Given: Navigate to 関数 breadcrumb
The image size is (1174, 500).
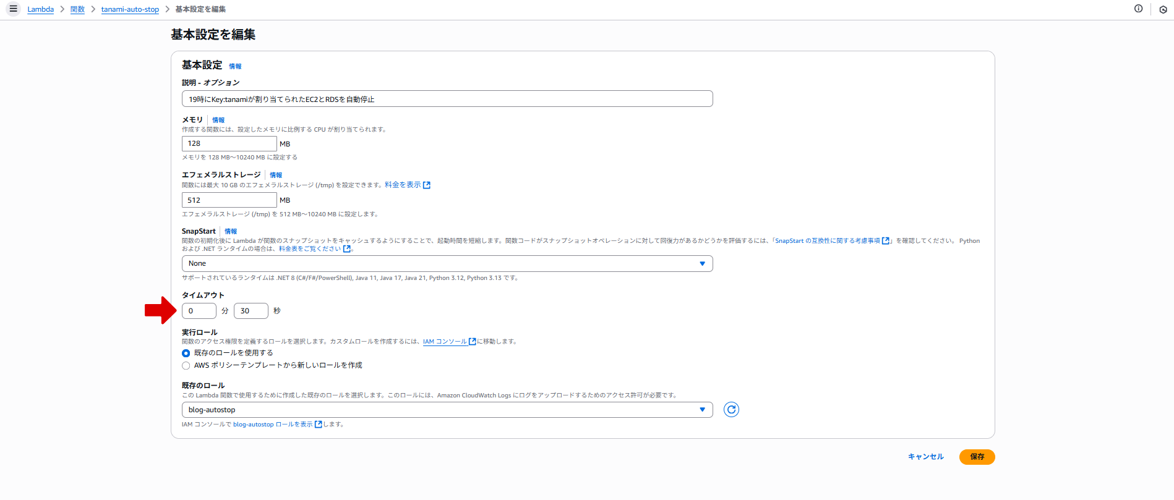Looking at the screenshot, I should pyautogui.click(x=77, y=9).
